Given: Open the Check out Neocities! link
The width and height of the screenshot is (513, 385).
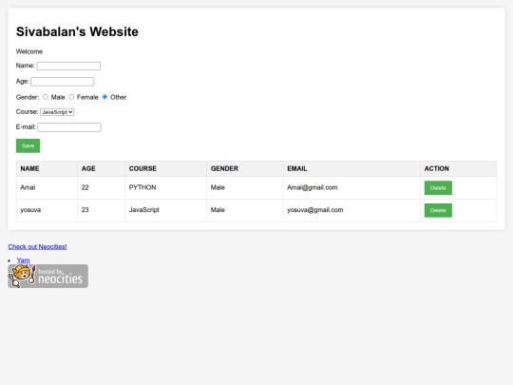Looking at the screenshot, I should tap(37, 246).
